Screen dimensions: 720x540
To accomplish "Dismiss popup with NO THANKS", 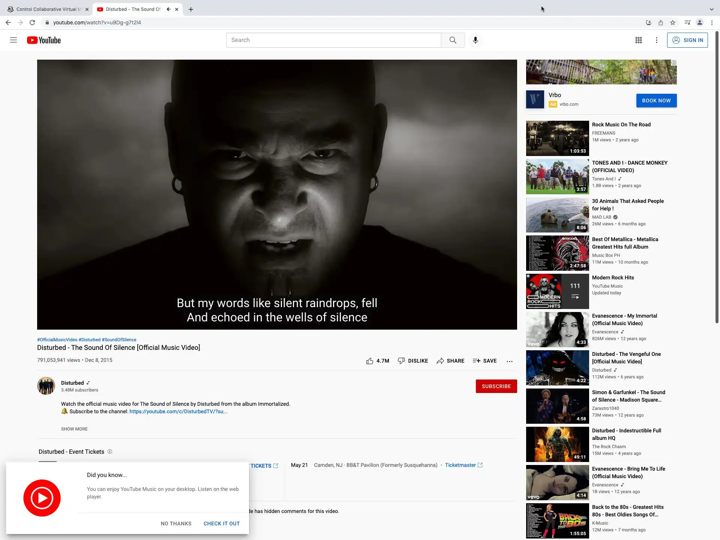I will pos(176,523).
